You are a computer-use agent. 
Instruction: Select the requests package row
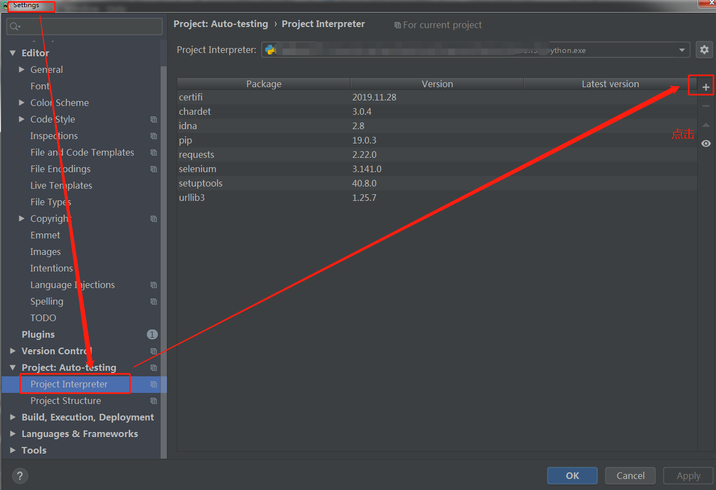(x=437, y=155)
